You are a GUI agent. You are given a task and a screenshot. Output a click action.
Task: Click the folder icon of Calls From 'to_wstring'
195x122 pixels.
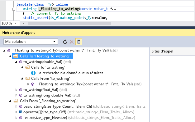pyautogui.click(x=27, y=79)
